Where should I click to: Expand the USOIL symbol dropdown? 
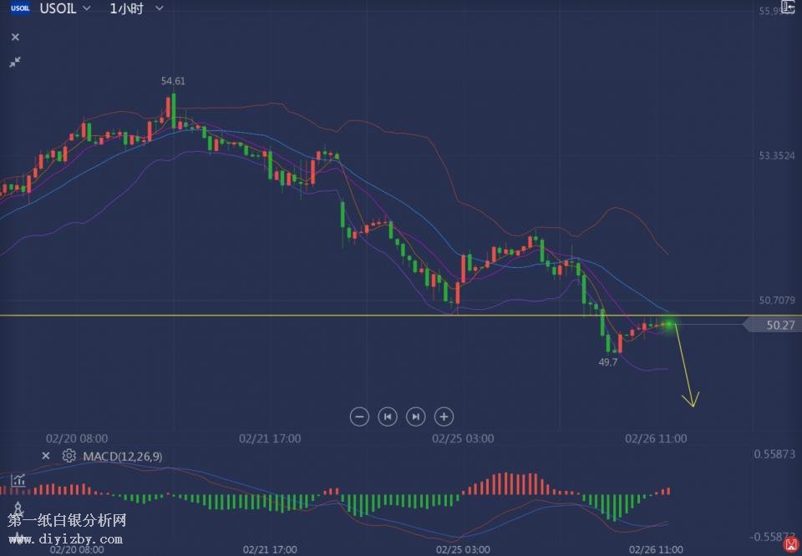(x=87, y=9)
